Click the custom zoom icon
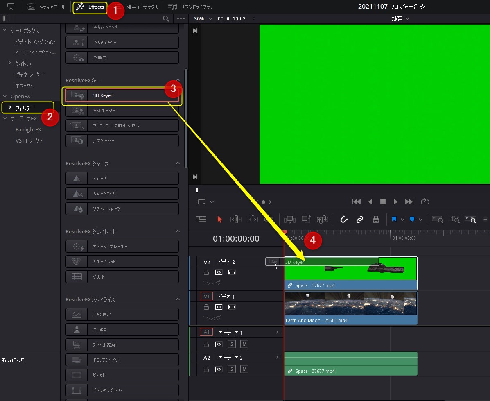Viewport: 490px width, 401px height. coord(470,219)
